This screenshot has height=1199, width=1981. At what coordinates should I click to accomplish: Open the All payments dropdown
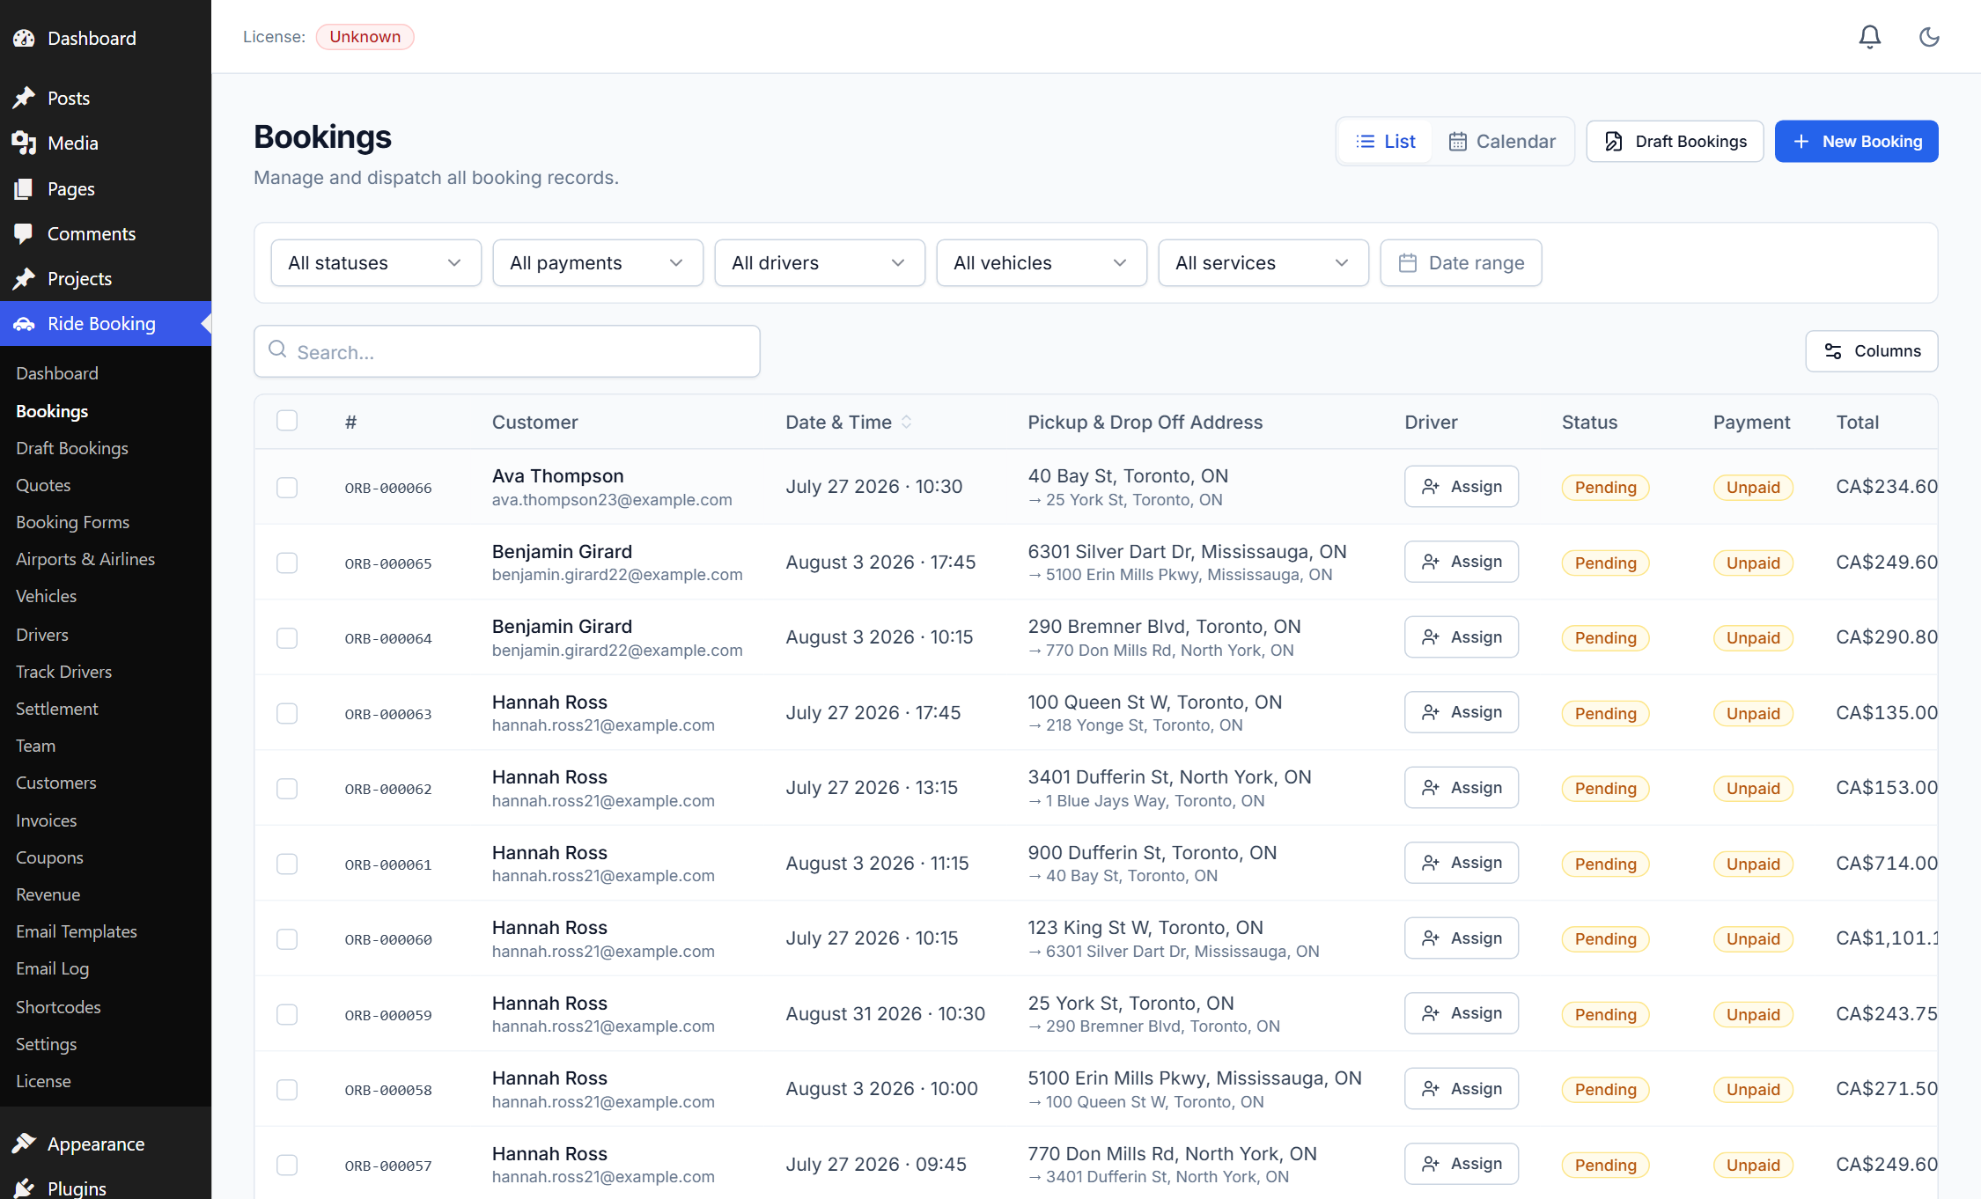pyautogui.click(x=598, y=262)
